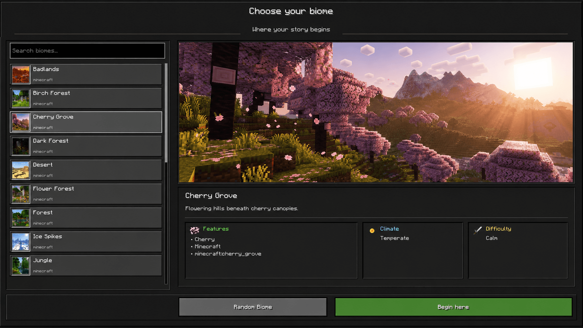
Task: Click the 'minecraft:cherry_grove' identifier
Action: [228, 254]
